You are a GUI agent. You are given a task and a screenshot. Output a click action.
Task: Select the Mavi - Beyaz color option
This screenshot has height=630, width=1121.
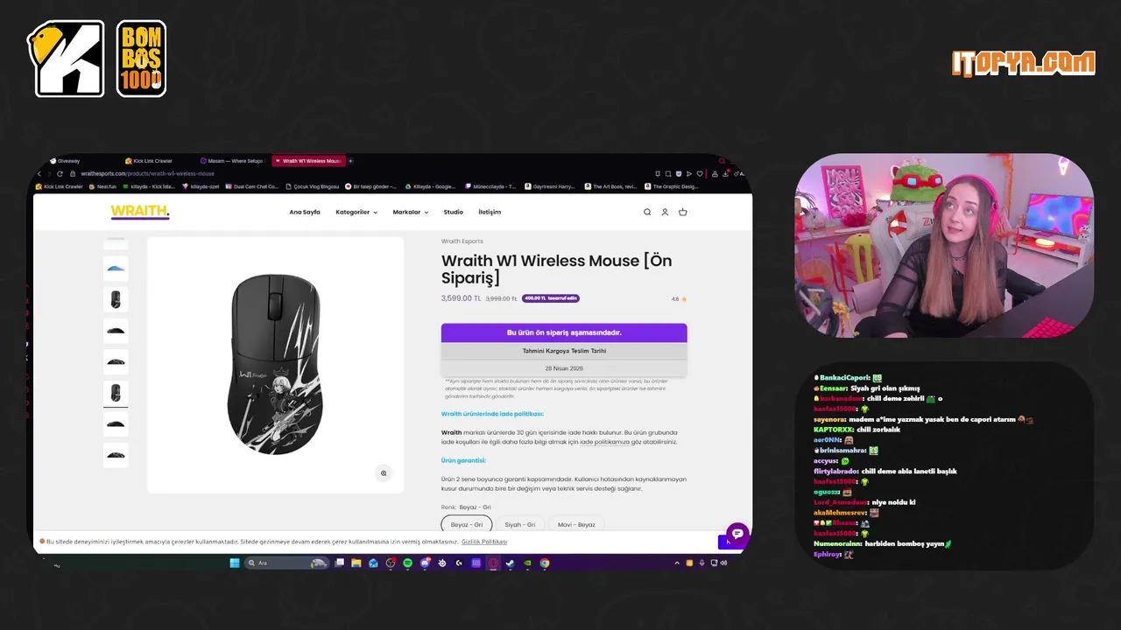576,524
